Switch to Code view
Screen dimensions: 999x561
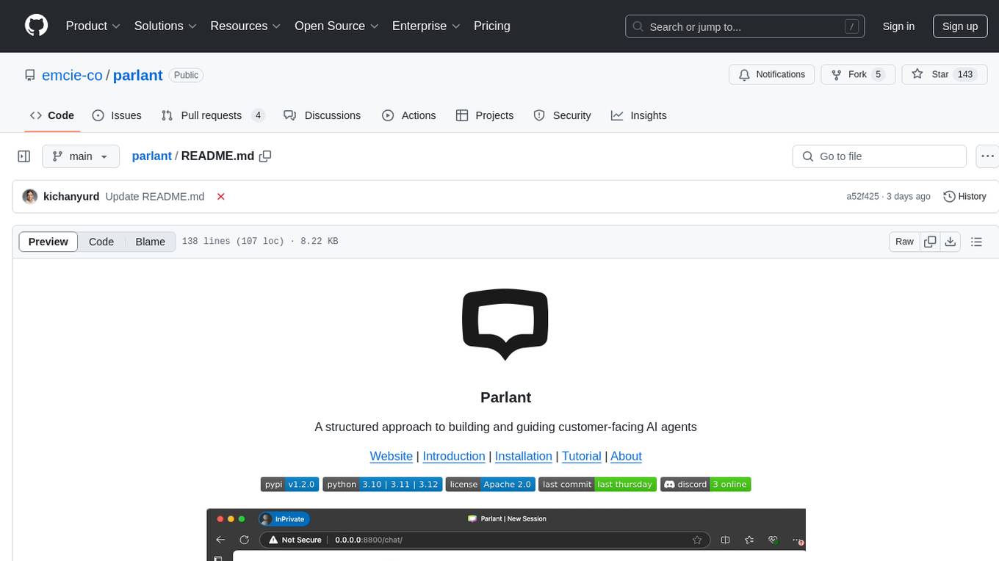101,242
